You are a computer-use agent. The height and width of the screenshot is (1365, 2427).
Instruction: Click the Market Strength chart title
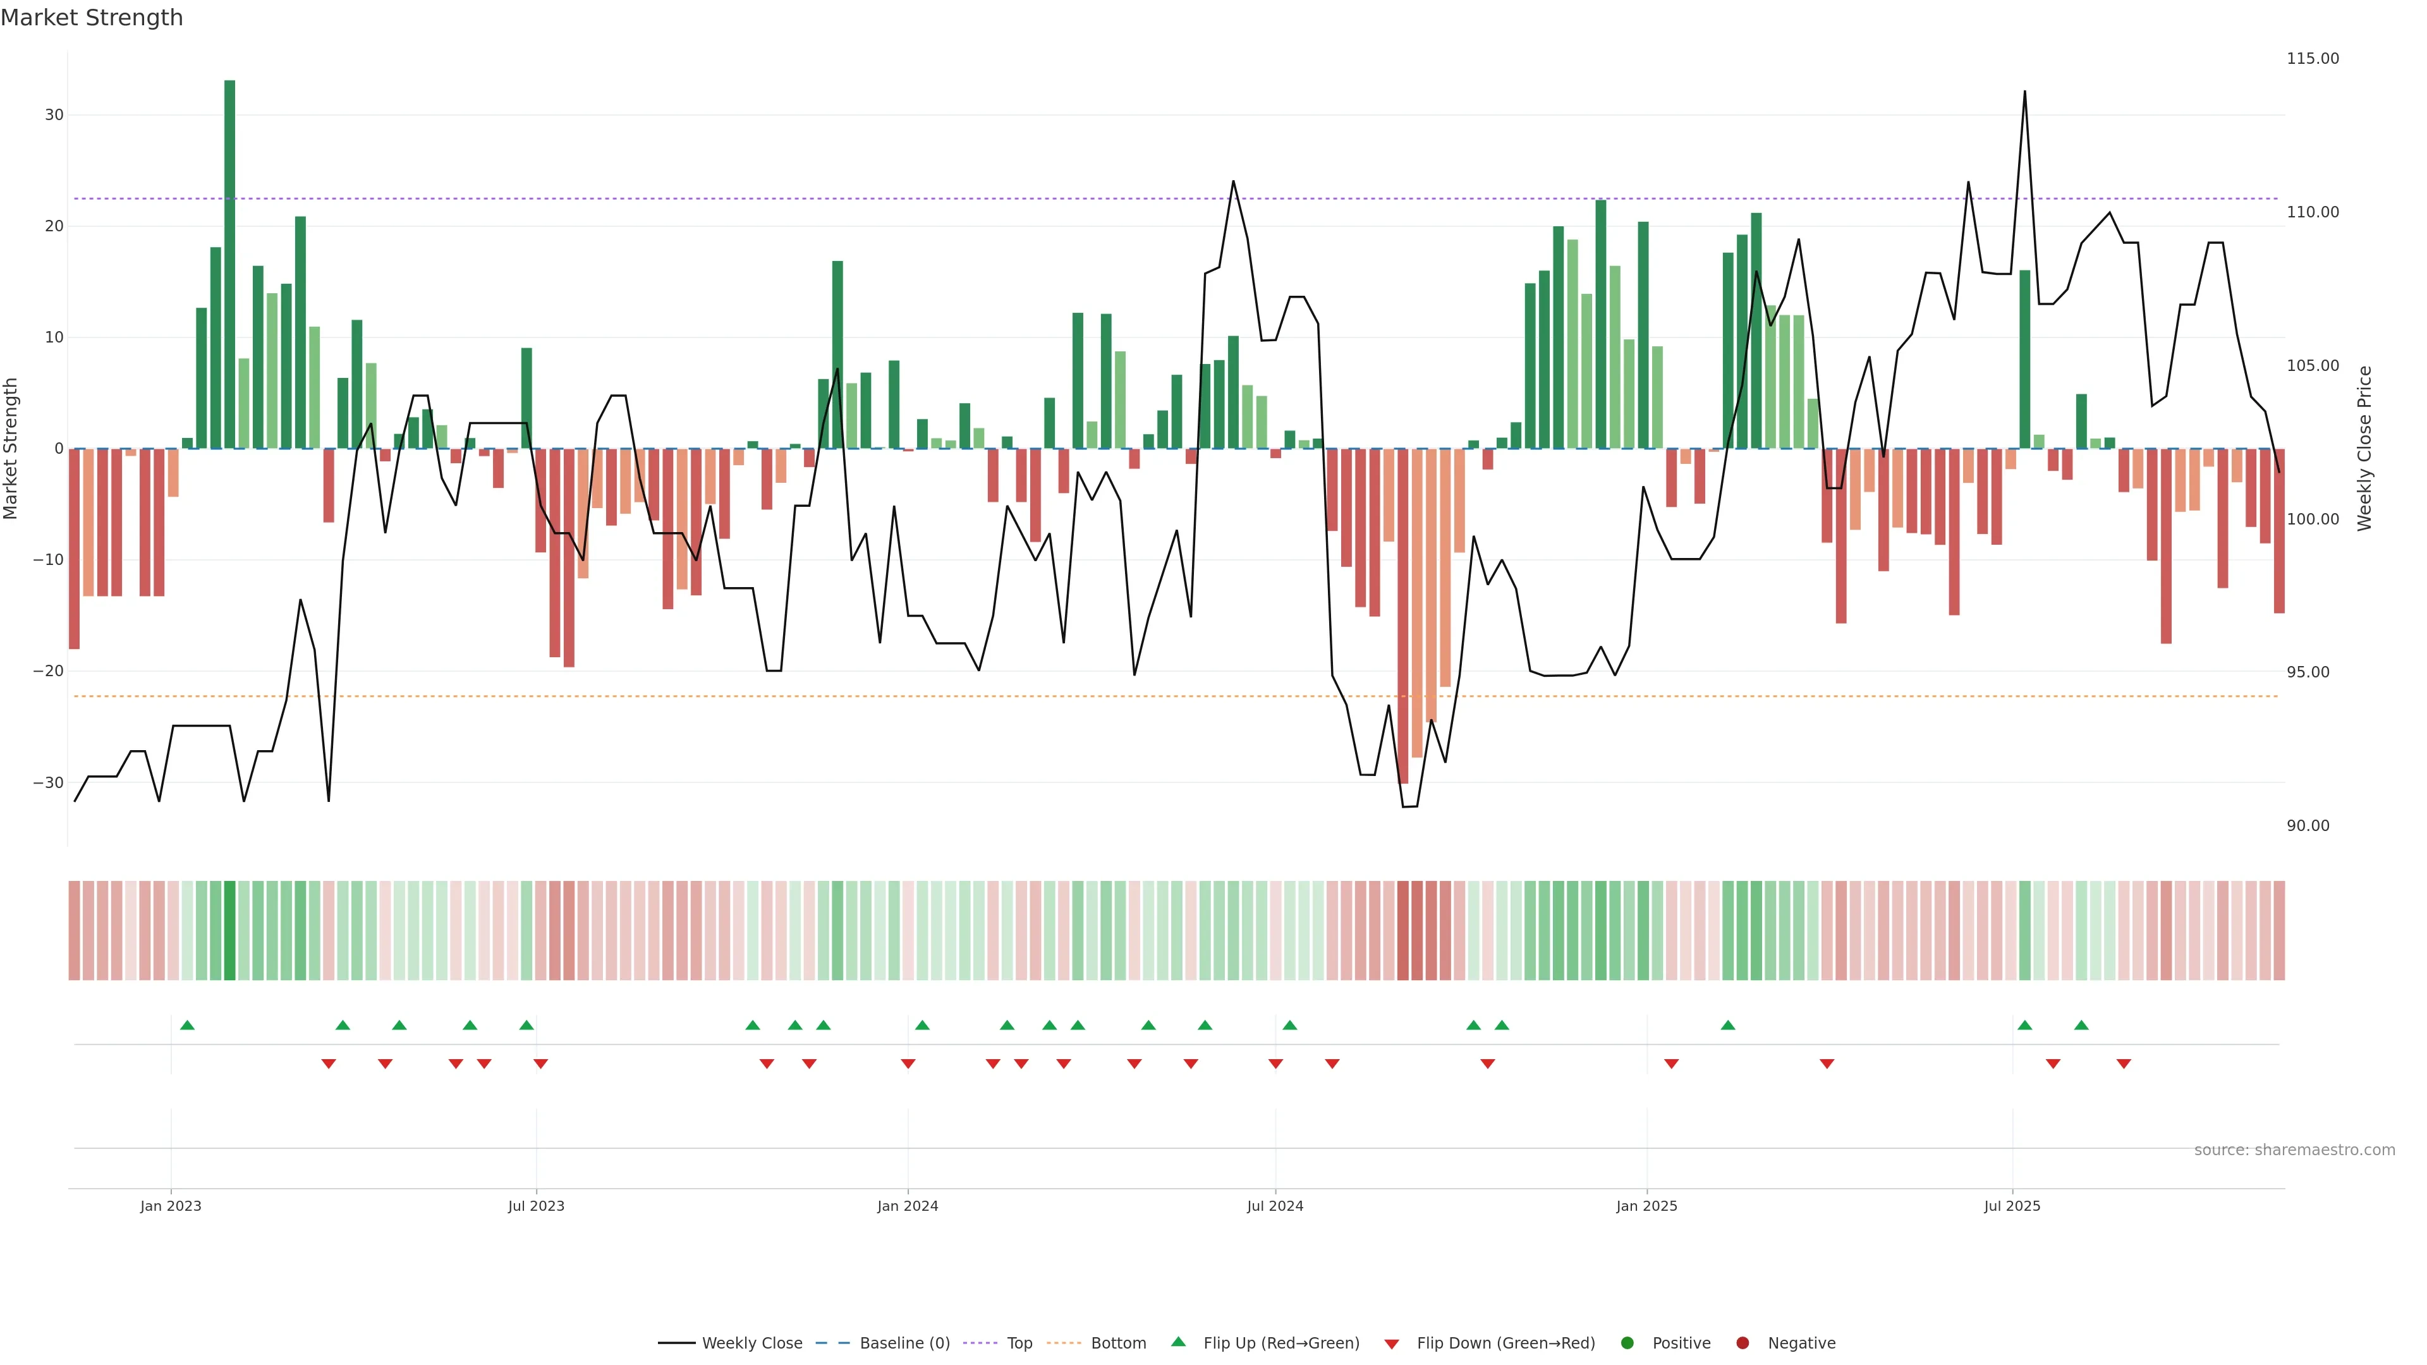[x=92, y=18]
